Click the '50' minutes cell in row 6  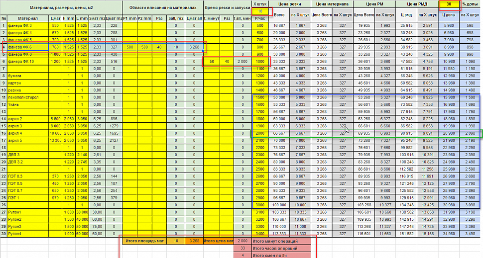[212, 62]
